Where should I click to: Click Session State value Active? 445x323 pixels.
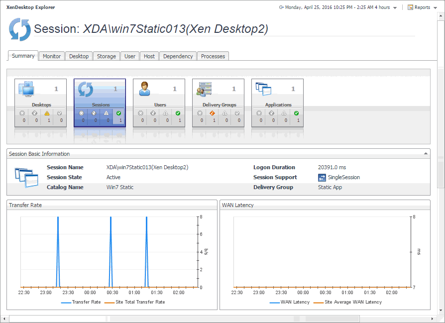pos(113,177)
